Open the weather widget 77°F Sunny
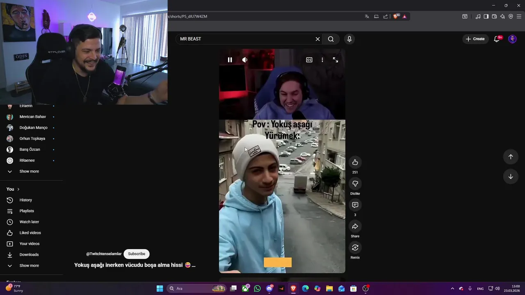The height and width of the screenshot is (295, 525). 14,288
